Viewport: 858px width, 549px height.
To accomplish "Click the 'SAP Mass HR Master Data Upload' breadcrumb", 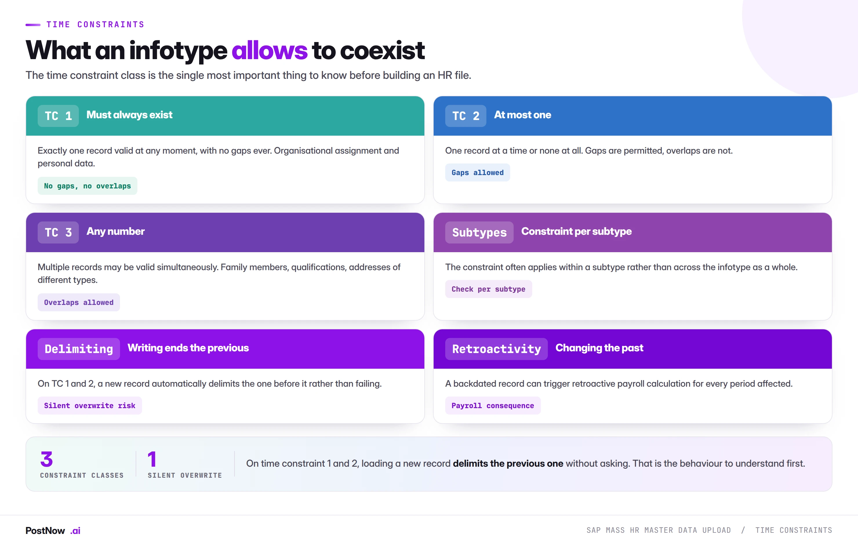I will (x=659, y=530).
